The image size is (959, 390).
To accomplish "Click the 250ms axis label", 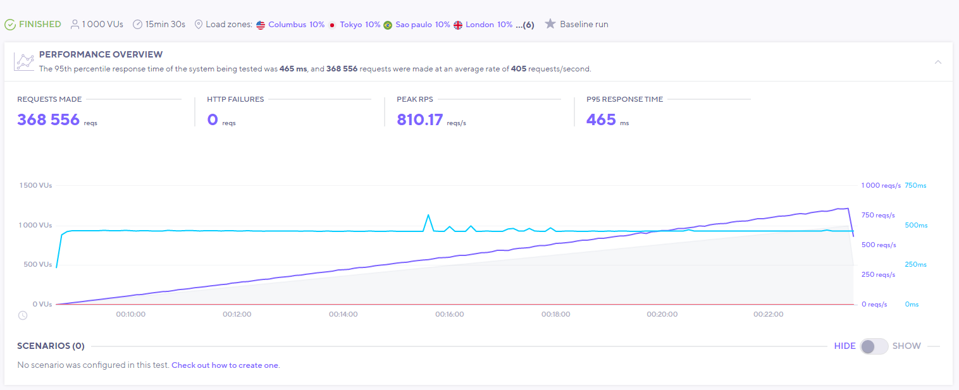I will tap(915, 265).
